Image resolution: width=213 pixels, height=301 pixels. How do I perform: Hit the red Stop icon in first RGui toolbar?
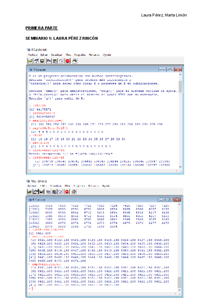67,61
